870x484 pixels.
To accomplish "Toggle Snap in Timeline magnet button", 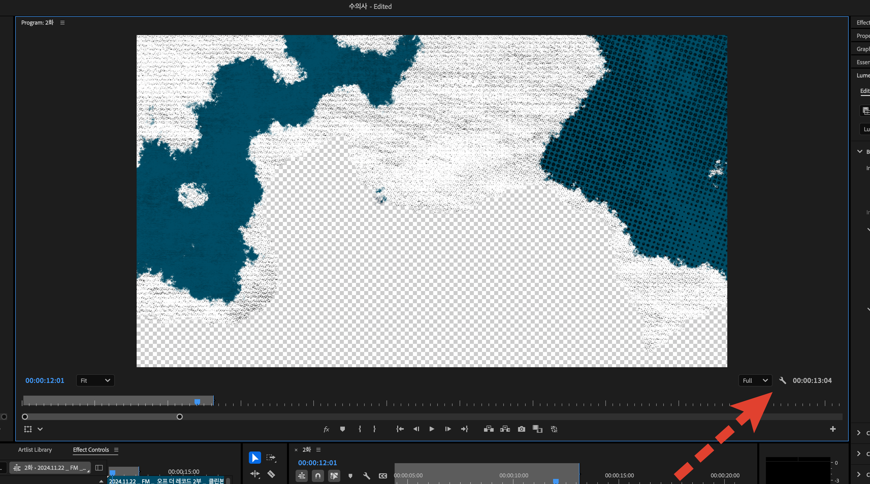I will (318, 476).
